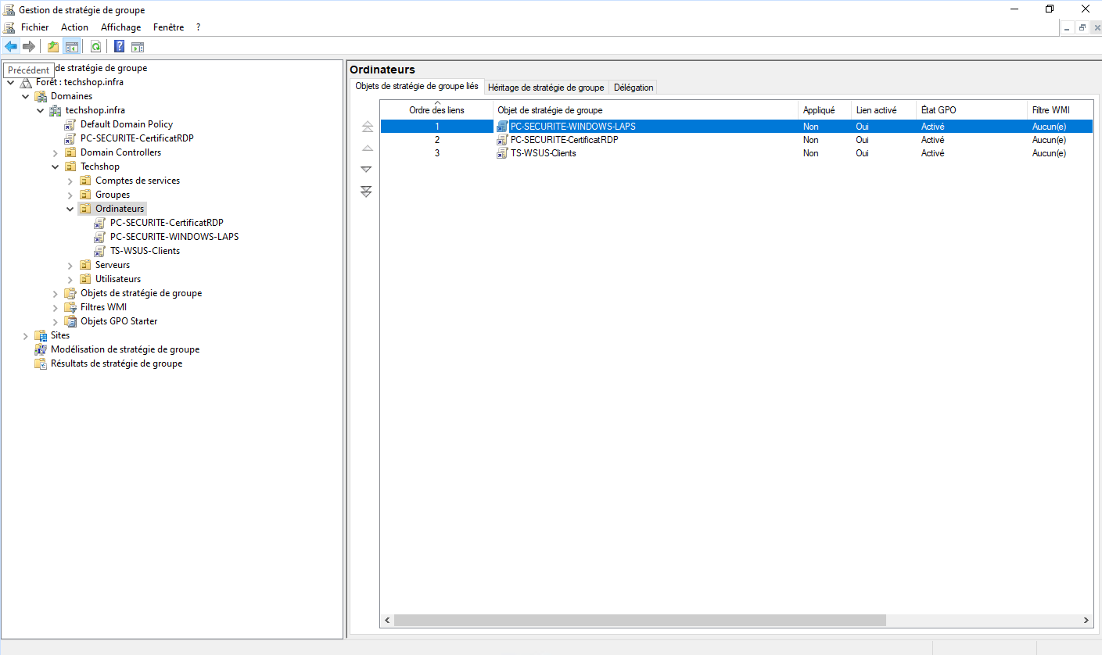Go back with the Précédent arrow

coord(11,46)
